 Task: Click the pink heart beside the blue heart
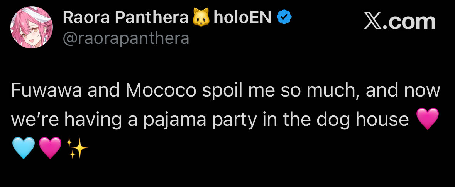[50, 148]
